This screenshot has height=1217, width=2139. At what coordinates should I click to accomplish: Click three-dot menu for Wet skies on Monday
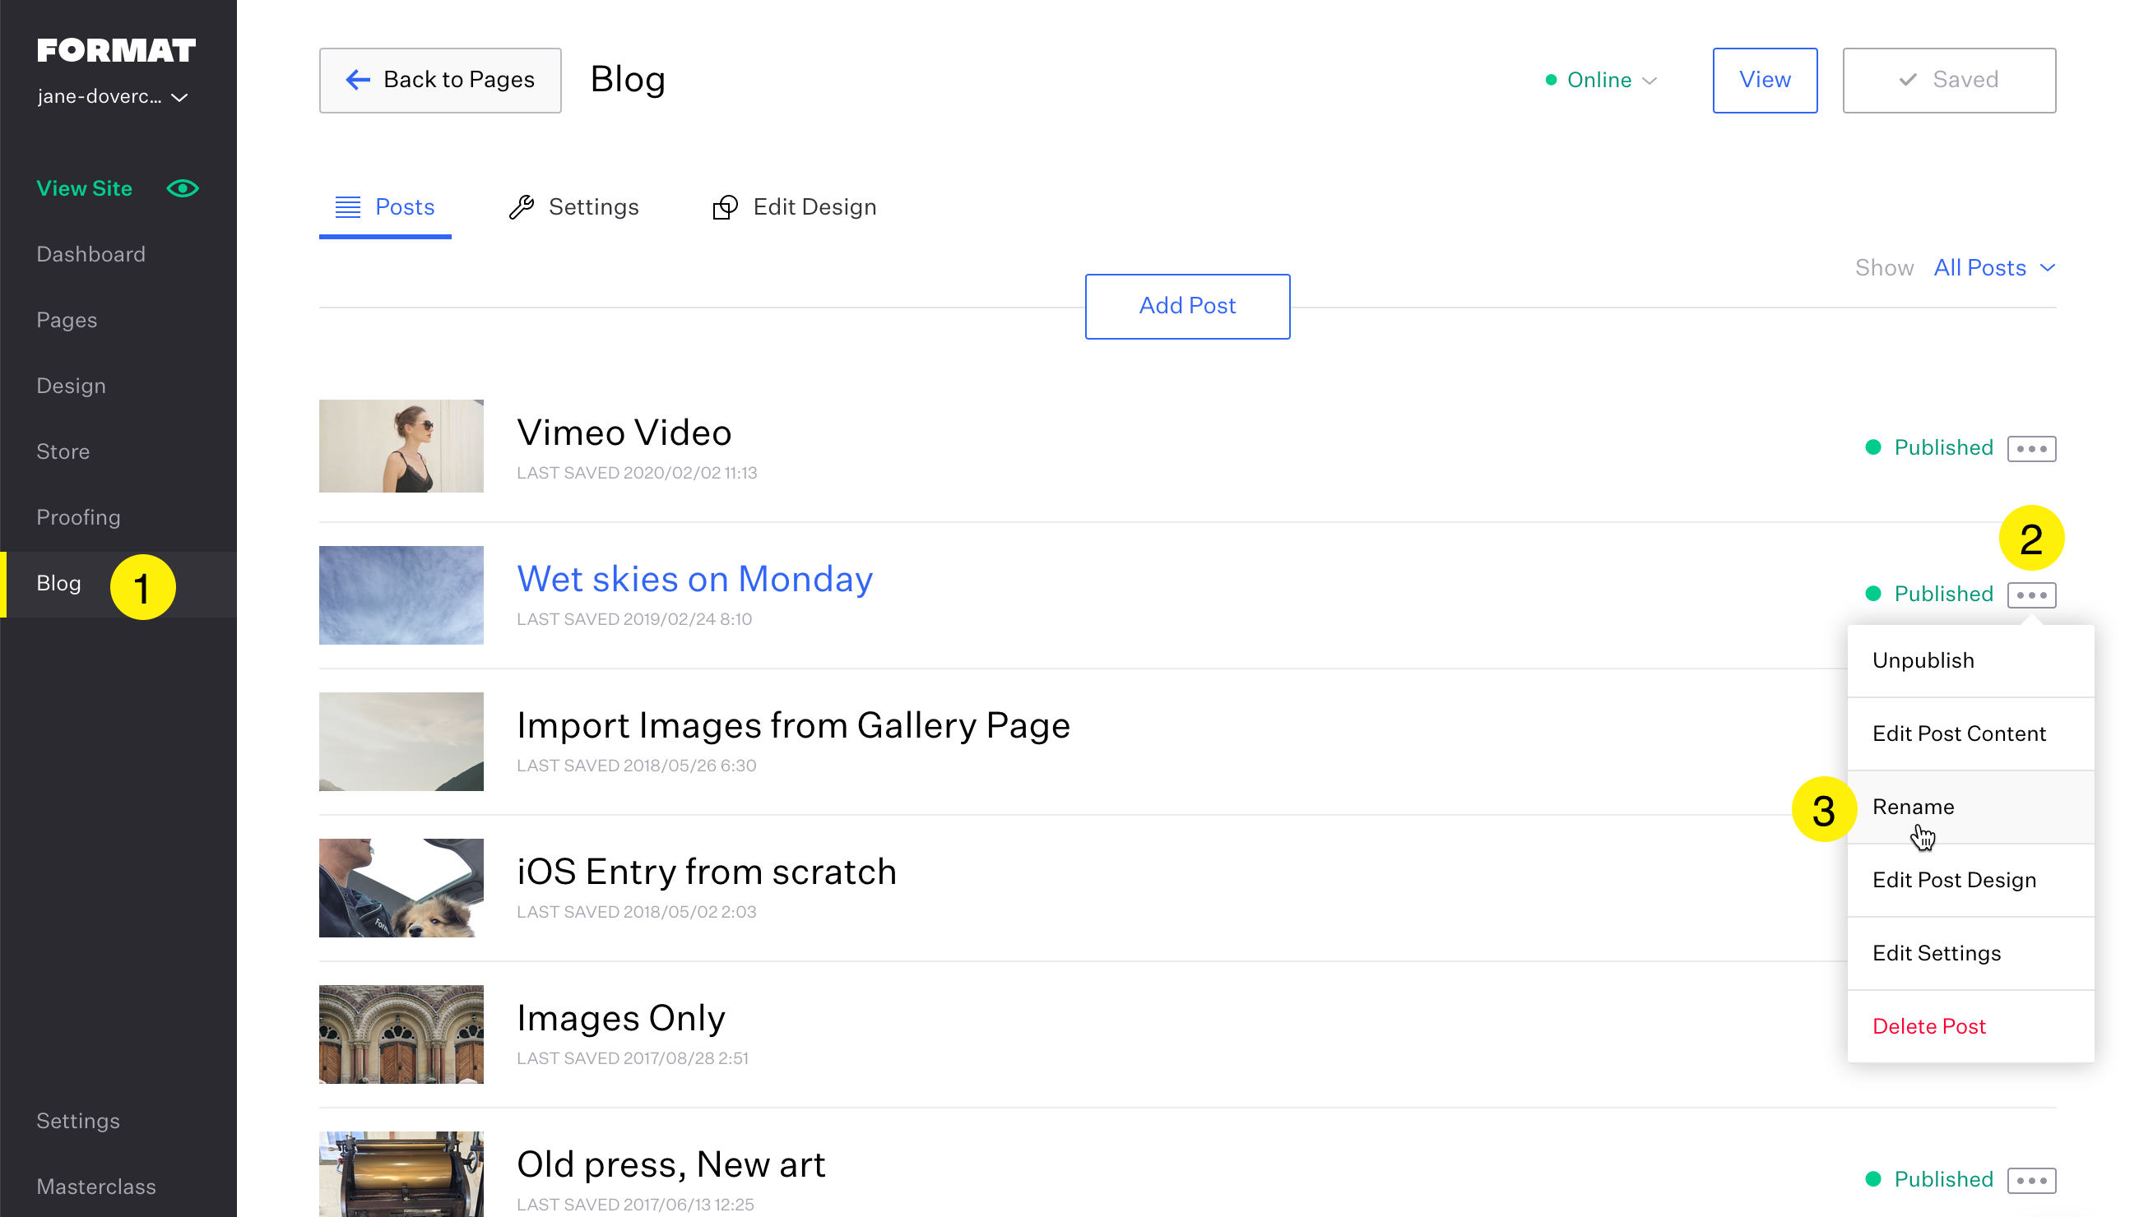pos(2030,595)
